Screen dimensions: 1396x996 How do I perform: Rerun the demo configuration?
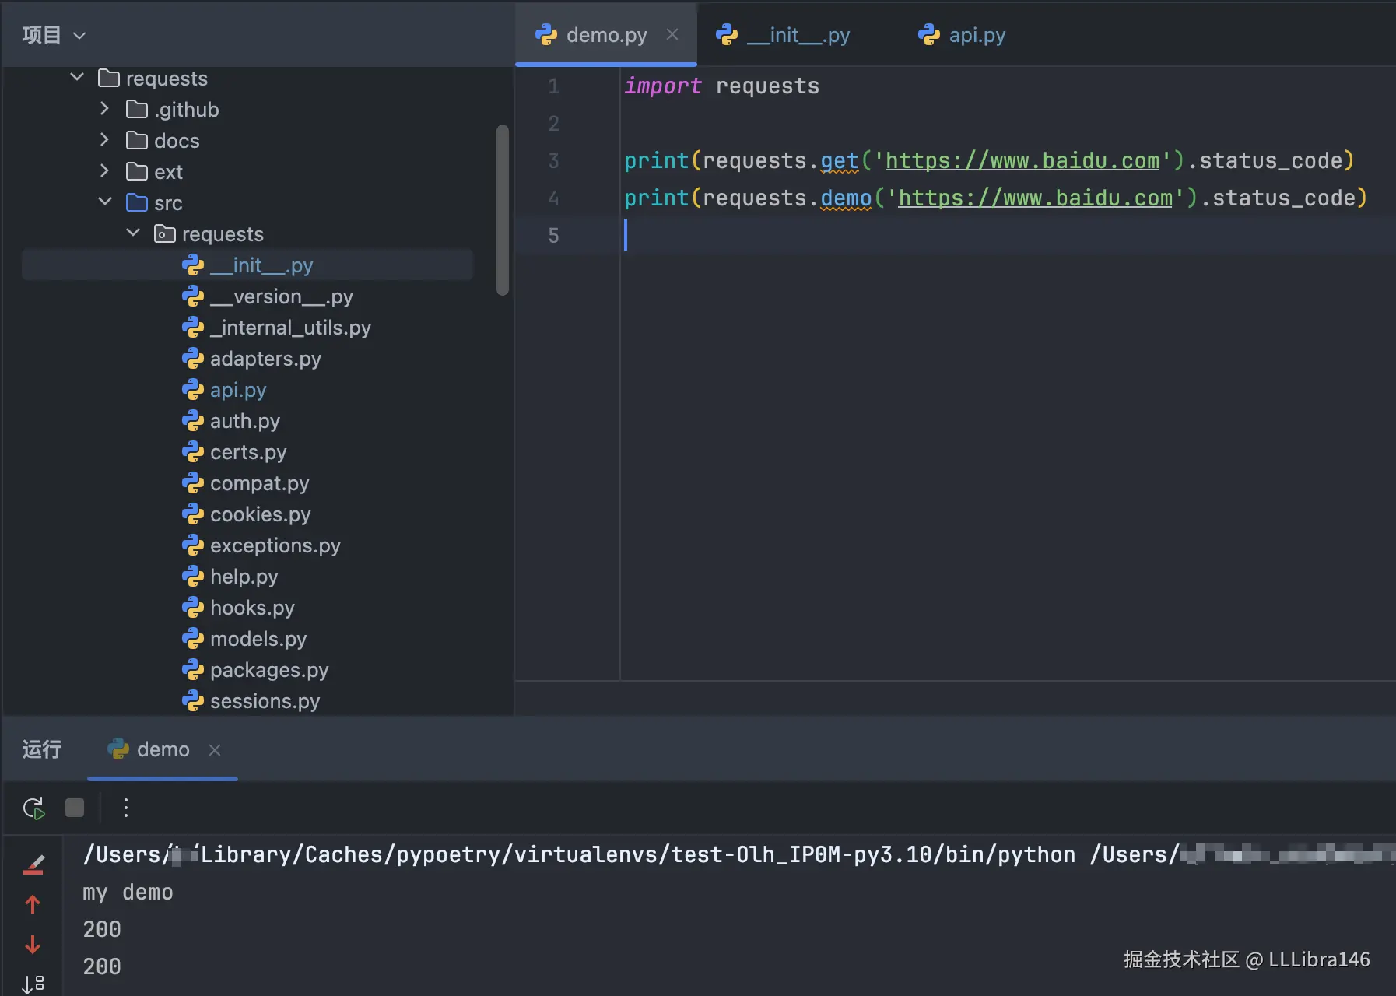[34, 808]
